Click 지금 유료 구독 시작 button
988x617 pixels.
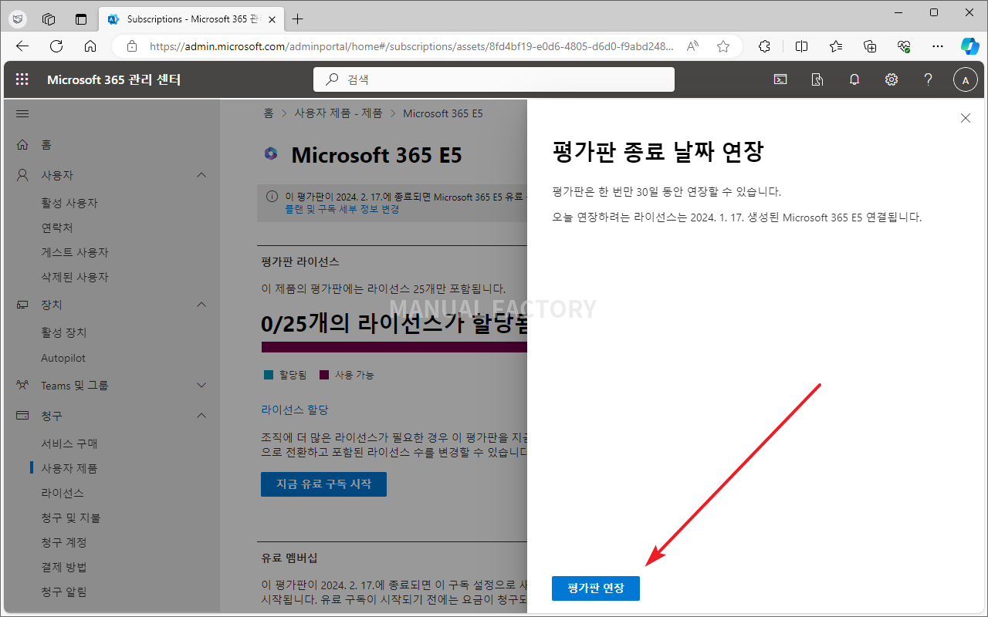(x=323, y=484)
